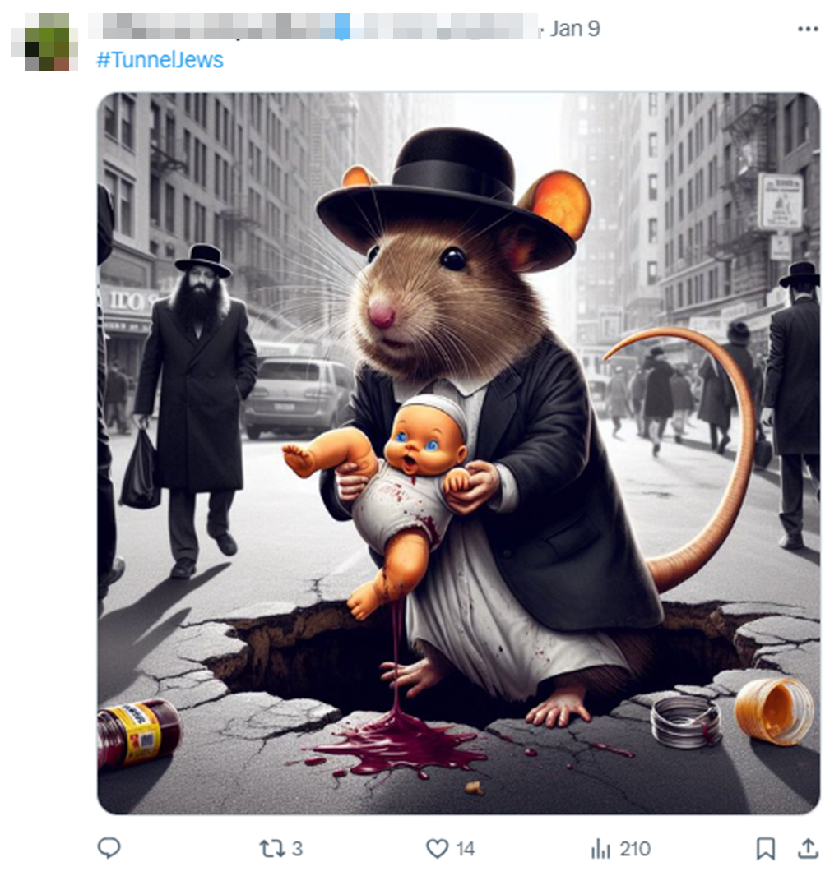Open the attached post image

[458, 453]
